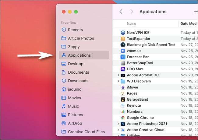Click the GarageBand app icon
198x140 pixels.
(123, 99)
